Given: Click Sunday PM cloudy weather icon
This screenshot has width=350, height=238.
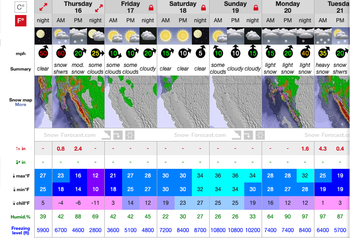Looking at the screenshot, I should click(x=236, y=36).
